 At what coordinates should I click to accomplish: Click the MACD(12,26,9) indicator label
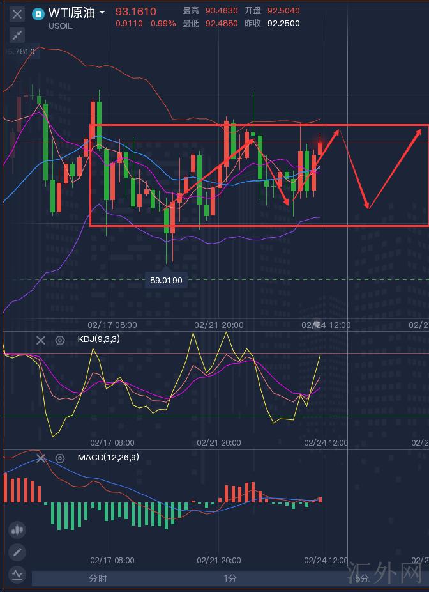[x=108, y=457]
